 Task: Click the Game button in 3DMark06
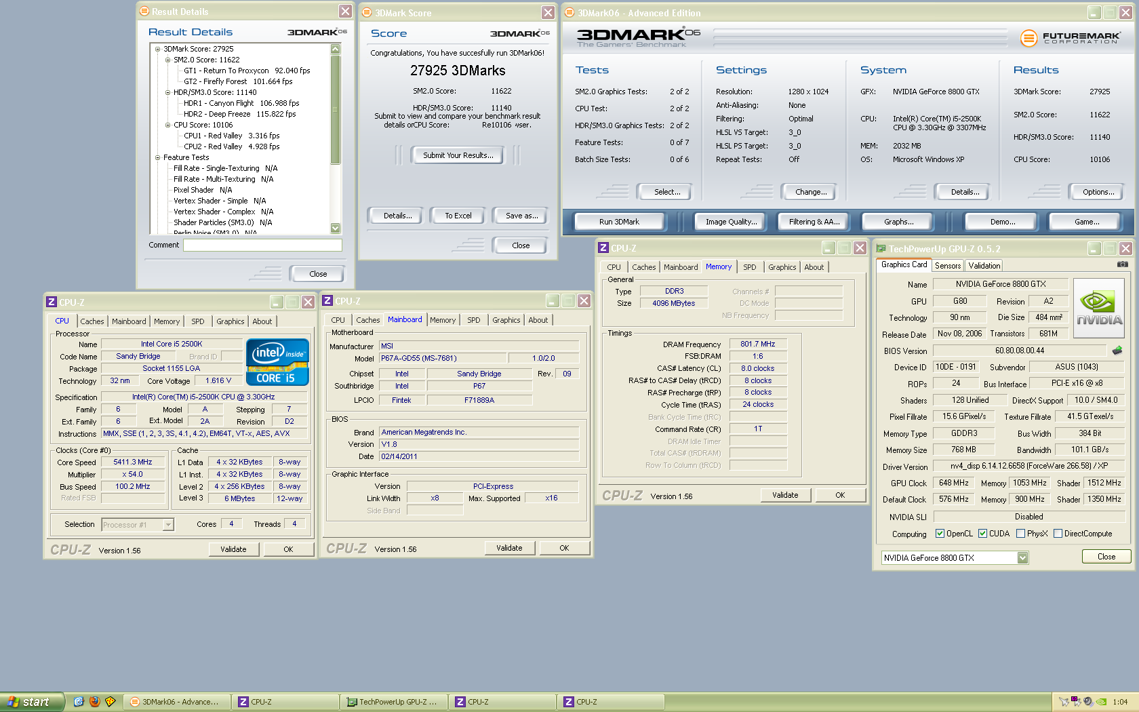point(1086,222)
